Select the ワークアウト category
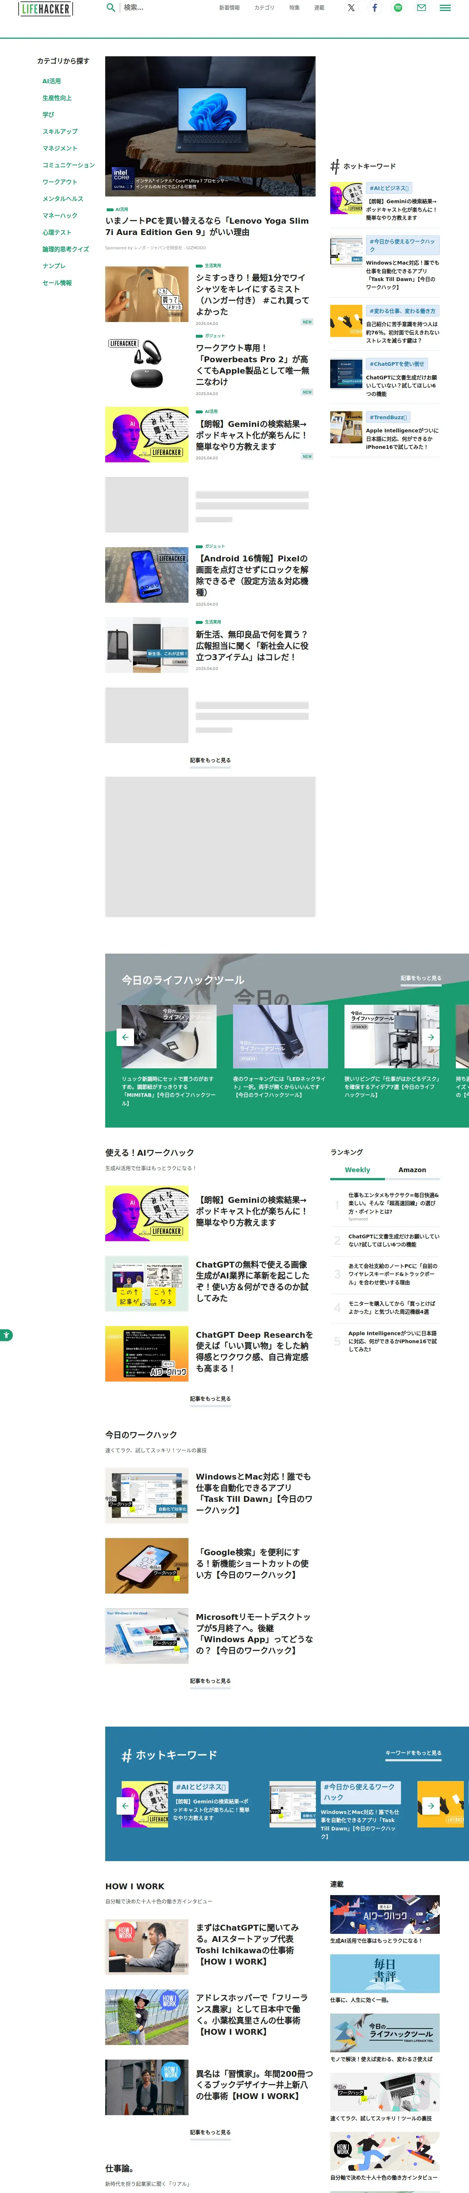The height and width of the screenshot is (2193, 469). (x=60, y=182)
